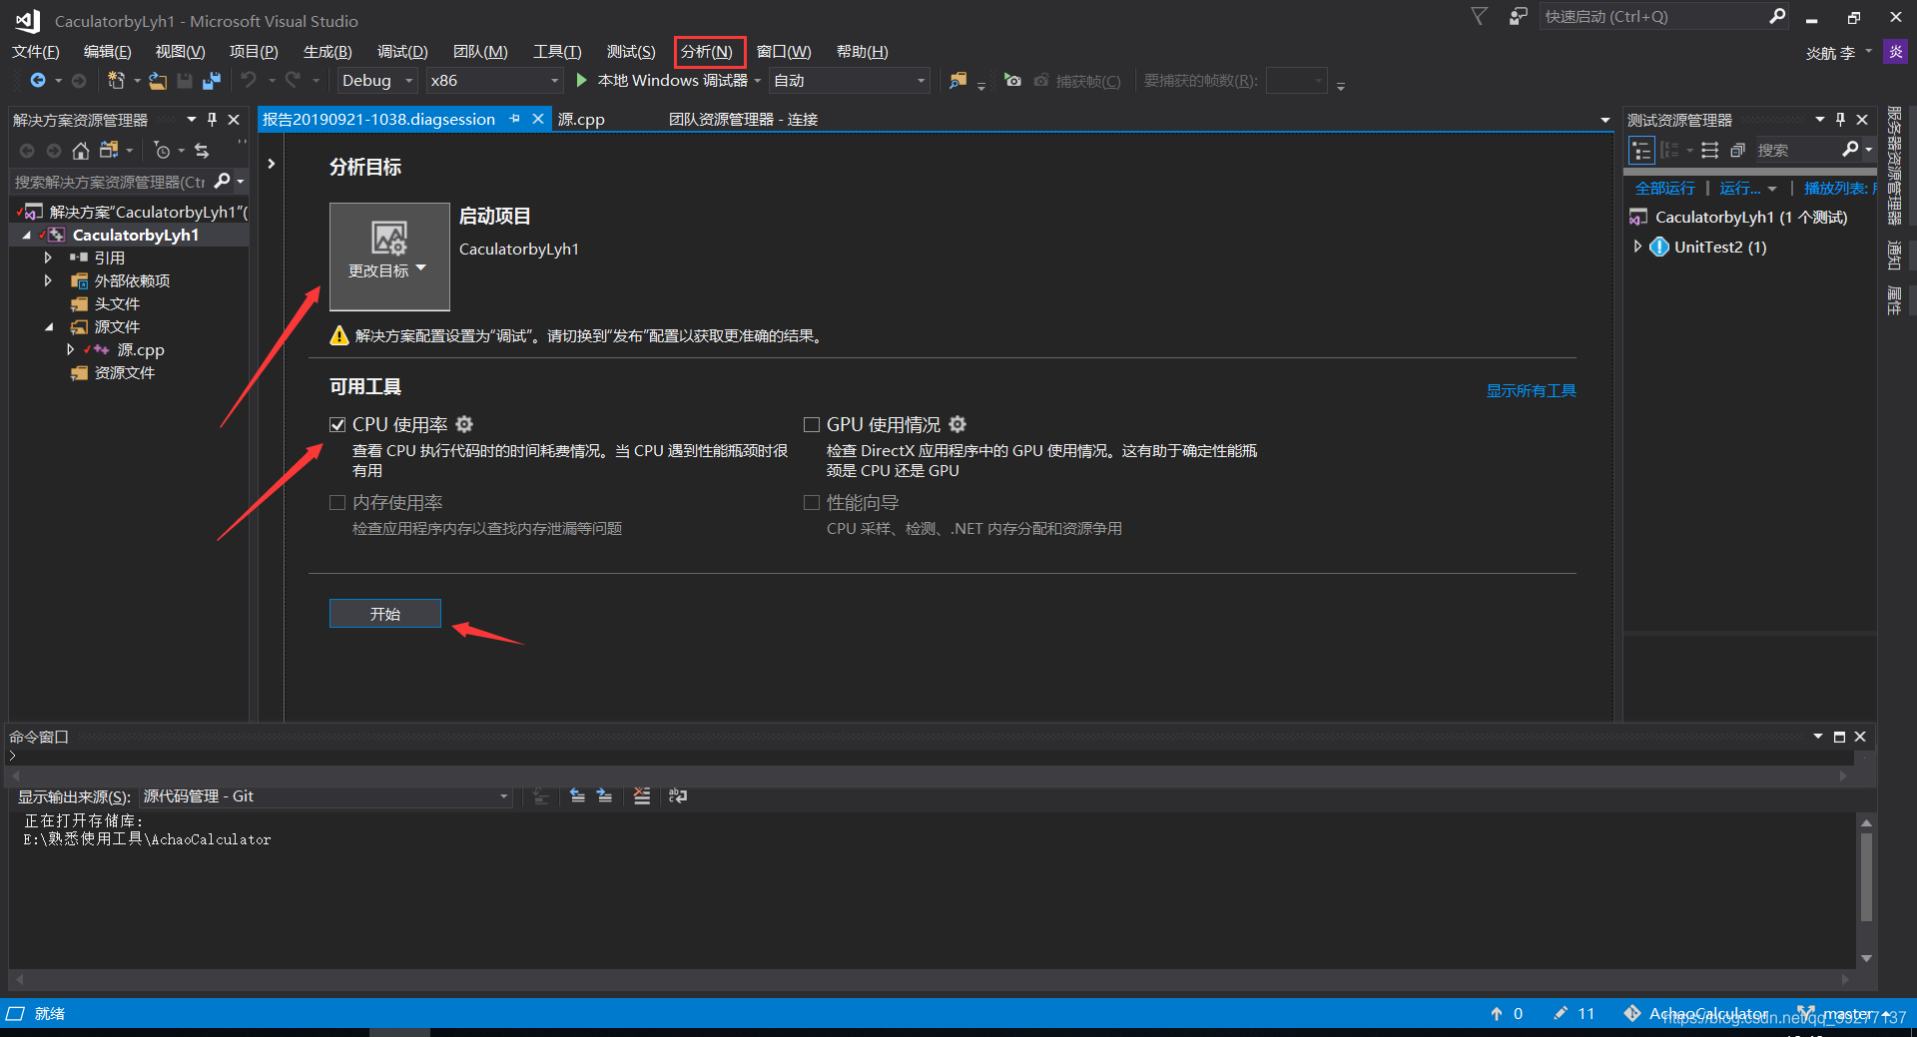Click the collapse-all icon in Test Explorer

point(1737,150)
